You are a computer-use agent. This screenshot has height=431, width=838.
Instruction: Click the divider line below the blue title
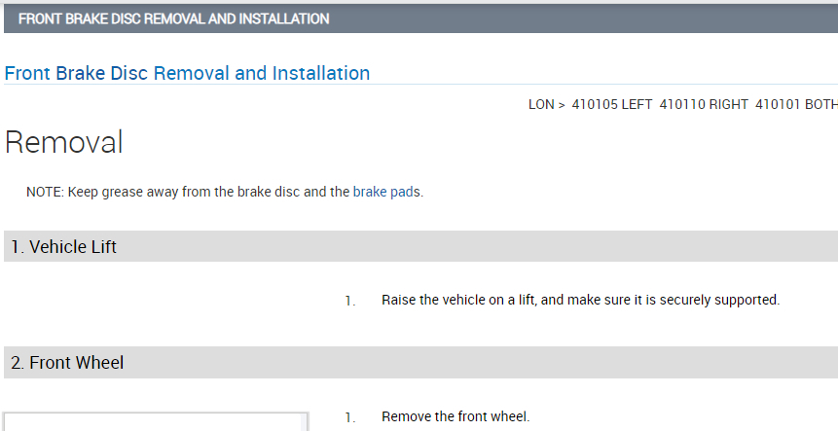[419, 85]
